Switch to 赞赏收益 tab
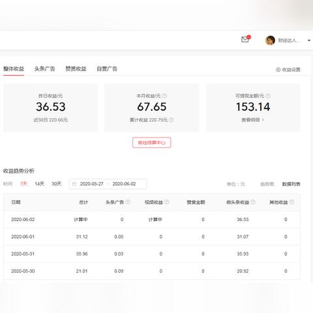This screenshot has width=313, height=313. (76, 69)
